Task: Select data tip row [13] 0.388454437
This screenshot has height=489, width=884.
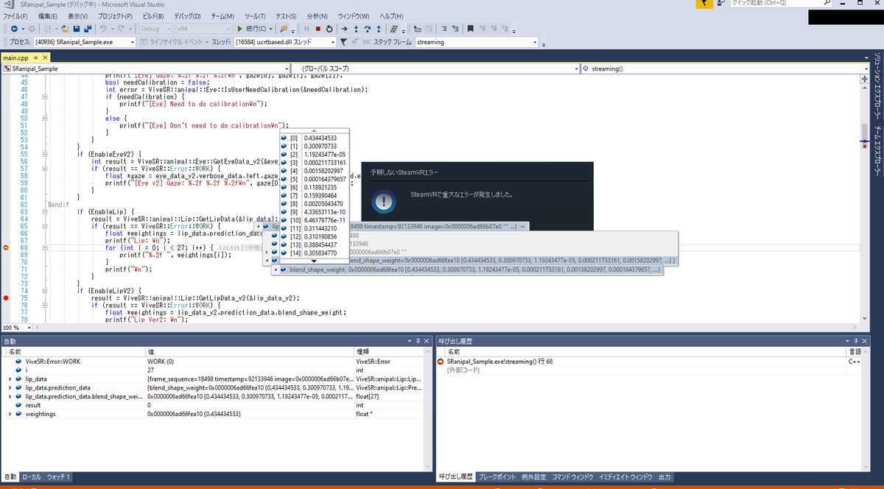Action: [x=315, y=245]
